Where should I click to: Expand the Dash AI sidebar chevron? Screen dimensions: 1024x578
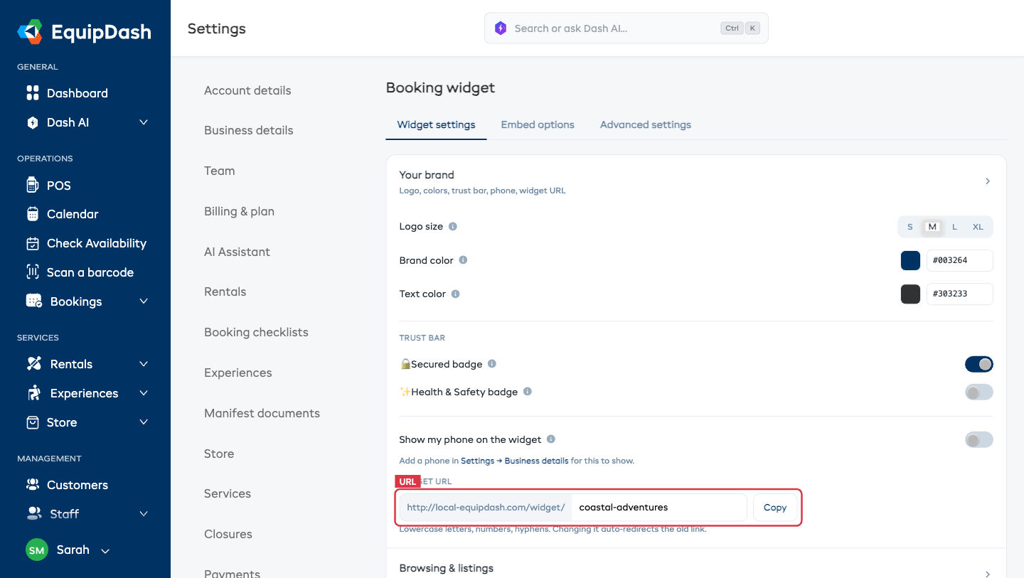(x=144, y=122)
